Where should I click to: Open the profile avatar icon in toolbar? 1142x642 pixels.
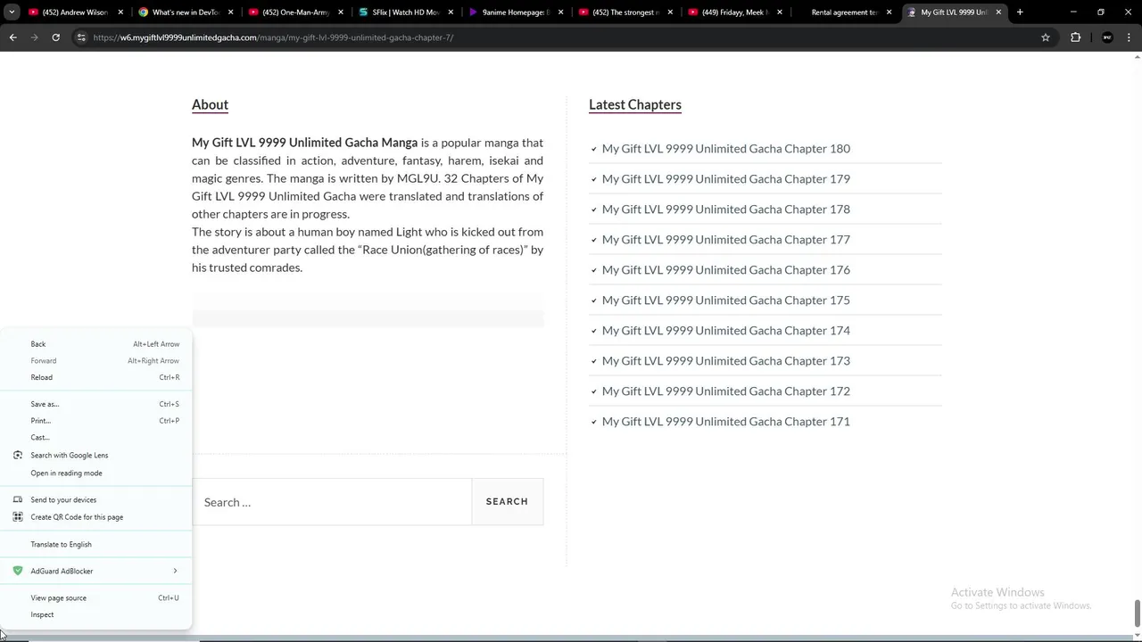coord(1107,37)
